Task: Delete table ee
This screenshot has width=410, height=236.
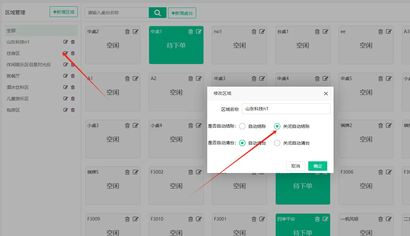Action: pos(381,32)
